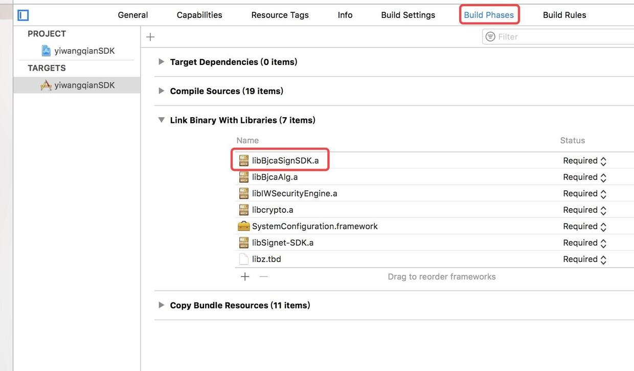Click the libcrypto.a archive icon

point(244,210)
